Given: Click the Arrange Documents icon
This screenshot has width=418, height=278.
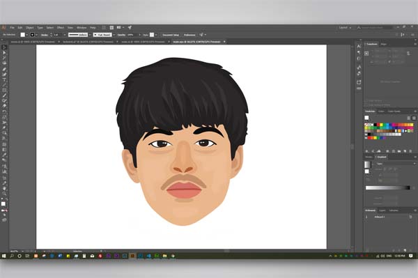Looking at the screenshot, I should click(120, 27).
